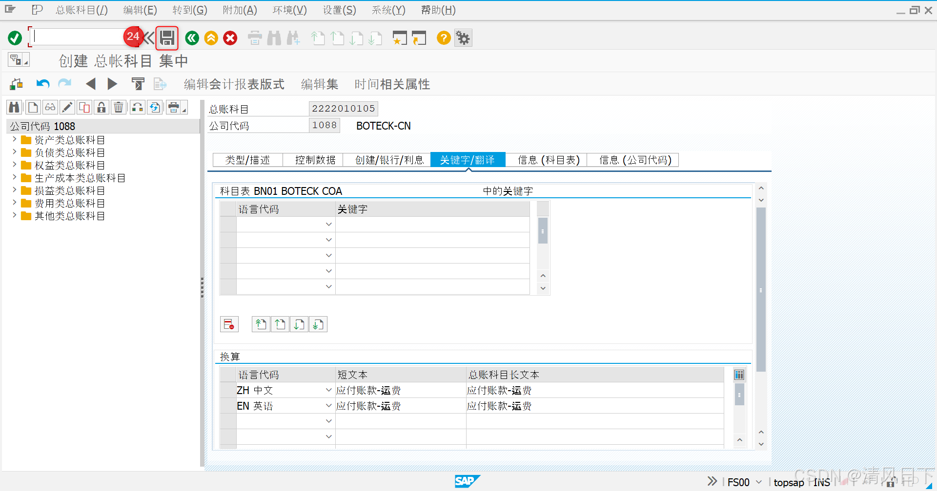The image size is (937, 491).
Task: Click the green Enter checkmark icon
Action: [15, 38]
